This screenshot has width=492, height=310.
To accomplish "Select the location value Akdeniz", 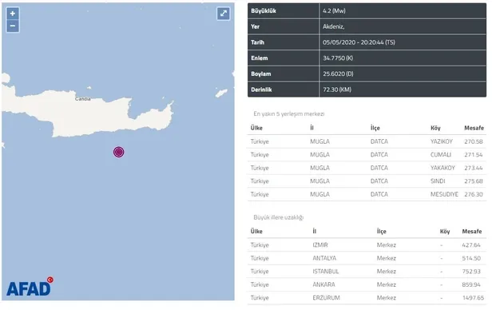I will click(x=334, y=26).
